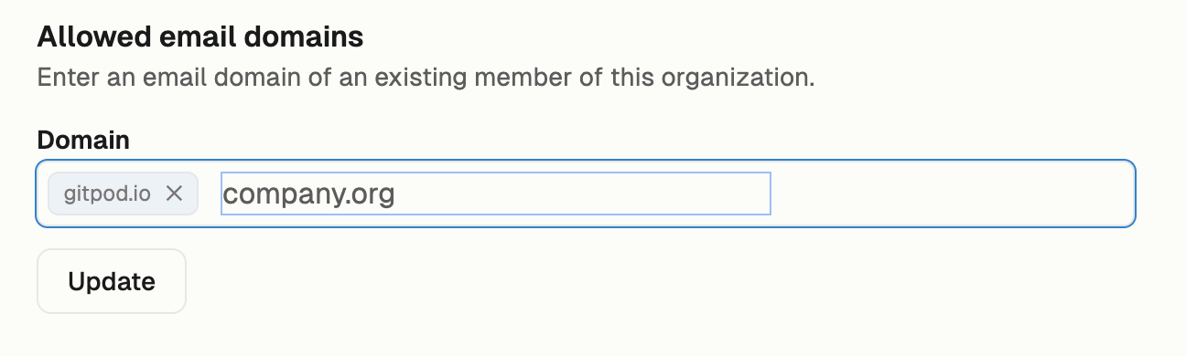Remove the gitpod.io domain chip
The image size is (1186, 356).
pos(174,194)
